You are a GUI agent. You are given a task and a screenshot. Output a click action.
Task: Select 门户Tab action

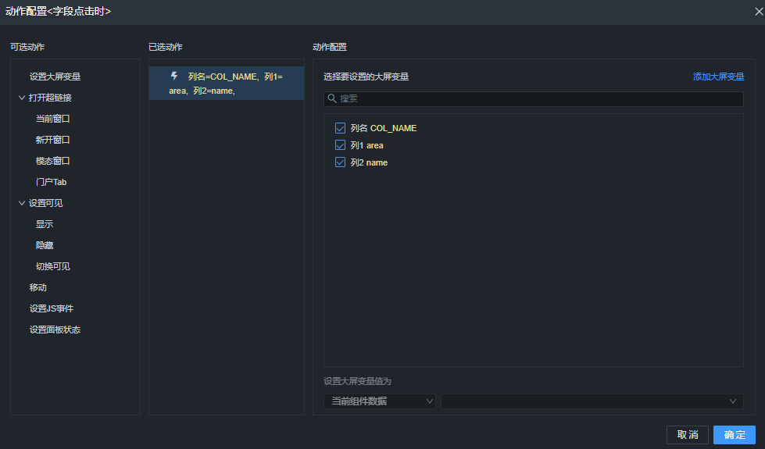tap(52, 182)
